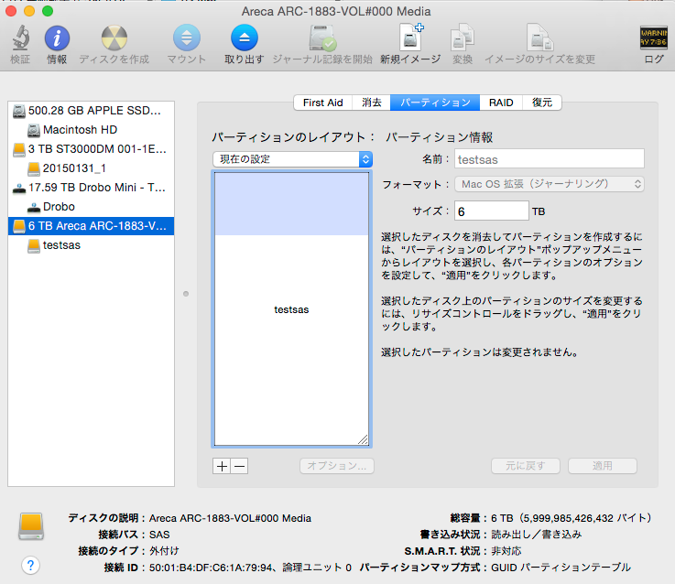Viewport: 675px width, 584px height.
Task: Click the connection bus SAS value
Action: tap(159, 535)
